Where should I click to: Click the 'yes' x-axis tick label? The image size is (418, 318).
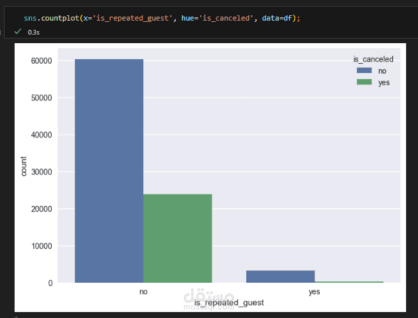pos(314,292)
